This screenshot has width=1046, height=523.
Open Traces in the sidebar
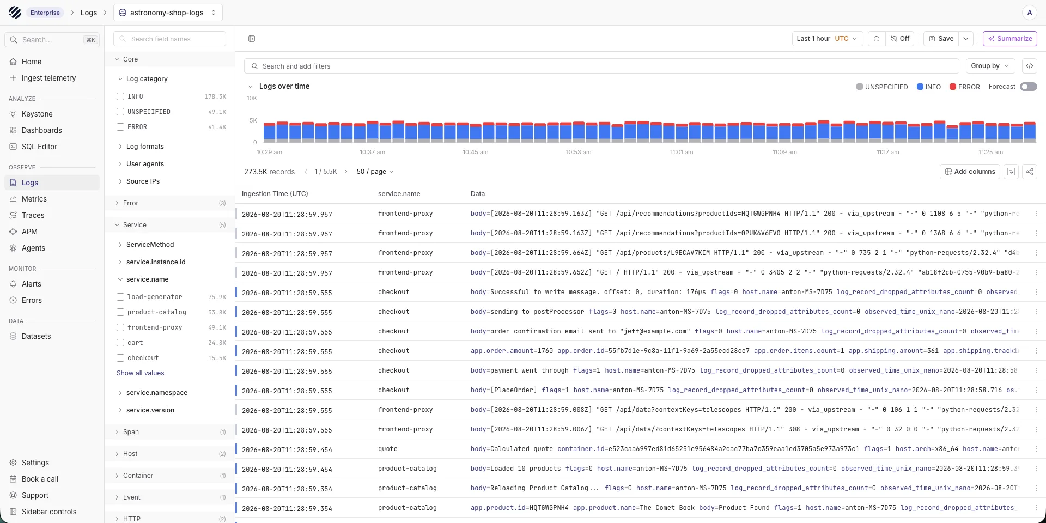[52, 215]
